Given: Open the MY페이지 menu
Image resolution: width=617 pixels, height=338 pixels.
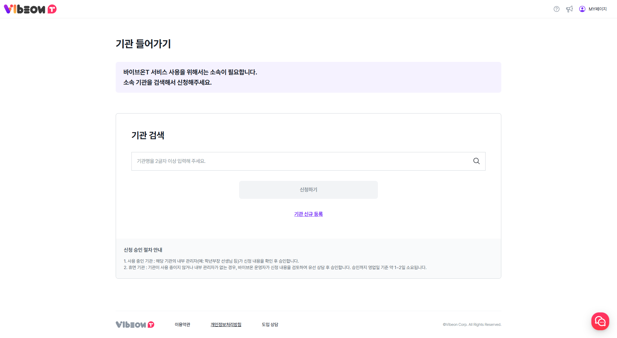Looking at the screenshot, I should 597,9.
